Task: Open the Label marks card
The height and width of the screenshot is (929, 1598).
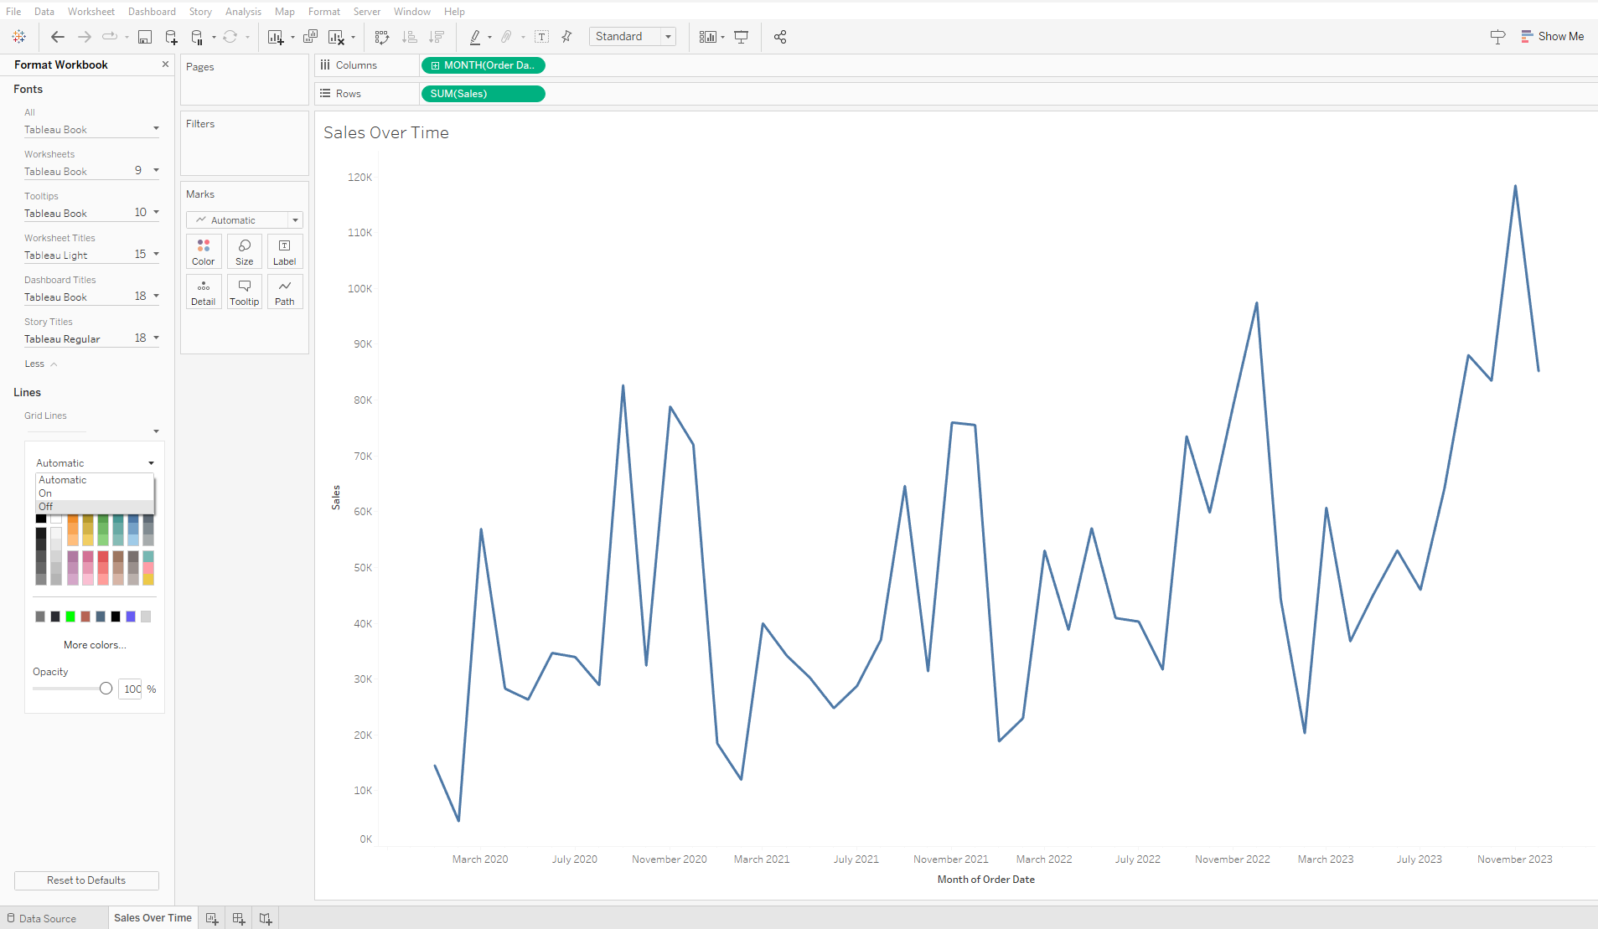Action: 285,251
